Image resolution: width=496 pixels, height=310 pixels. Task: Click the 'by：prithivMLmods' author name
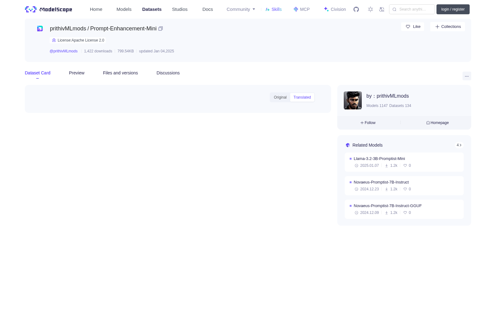[x=387, y=96]
